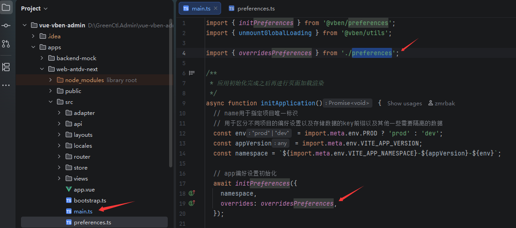Screen dimensions: 516x228
Task: Click the Promise<void> return type hint
Action: (x=347, y=104)
